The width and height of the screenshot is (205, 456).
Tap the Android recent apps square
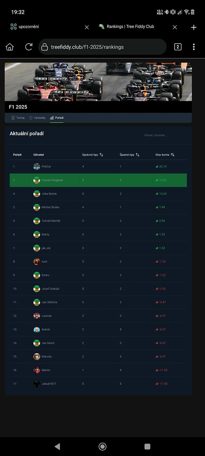point(147,446)
